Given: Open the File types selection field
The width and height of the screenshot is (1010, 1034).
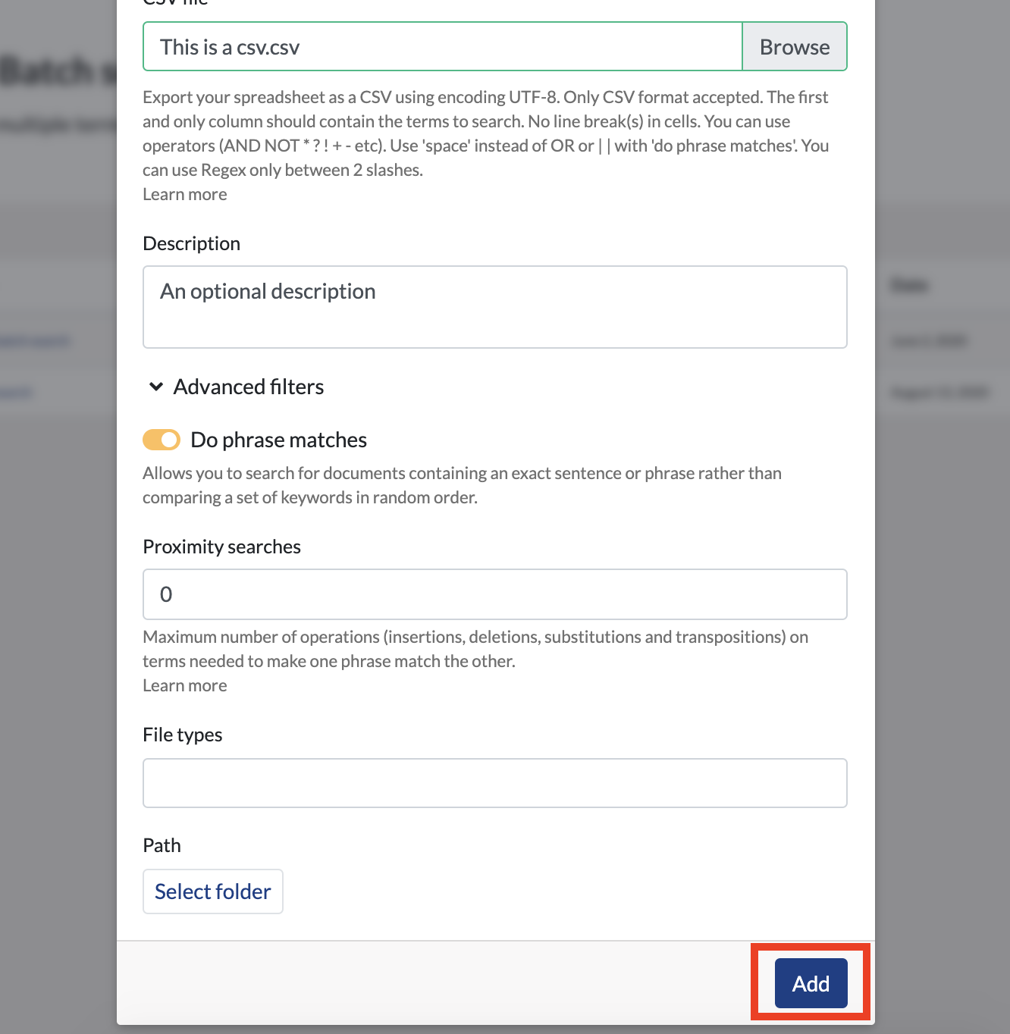Looking at the screenshot, I should click(495, 783).
